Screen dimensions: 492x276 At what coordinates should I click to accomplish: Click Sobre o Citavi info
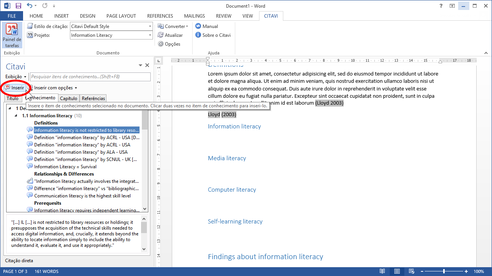pos(213,35)
